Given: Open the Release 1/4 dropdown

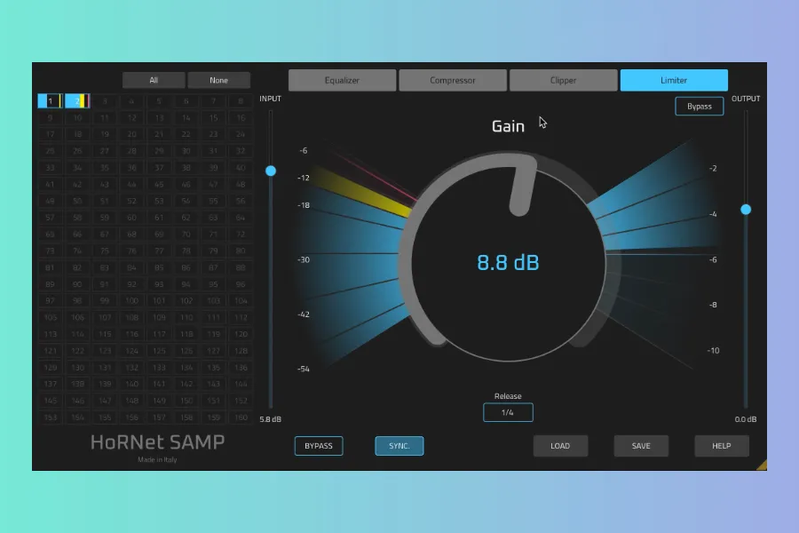Looking at the screenshot, I should (508, 412).
